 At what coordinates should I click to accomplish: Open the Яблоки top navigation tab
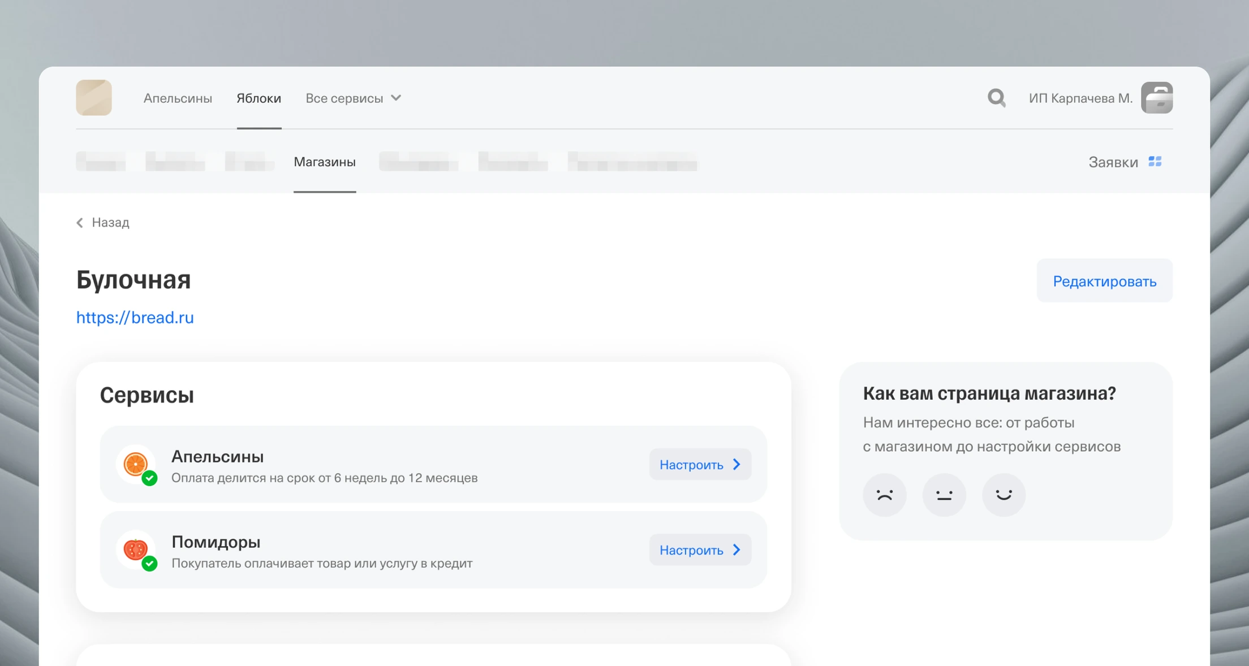point(259,98)
